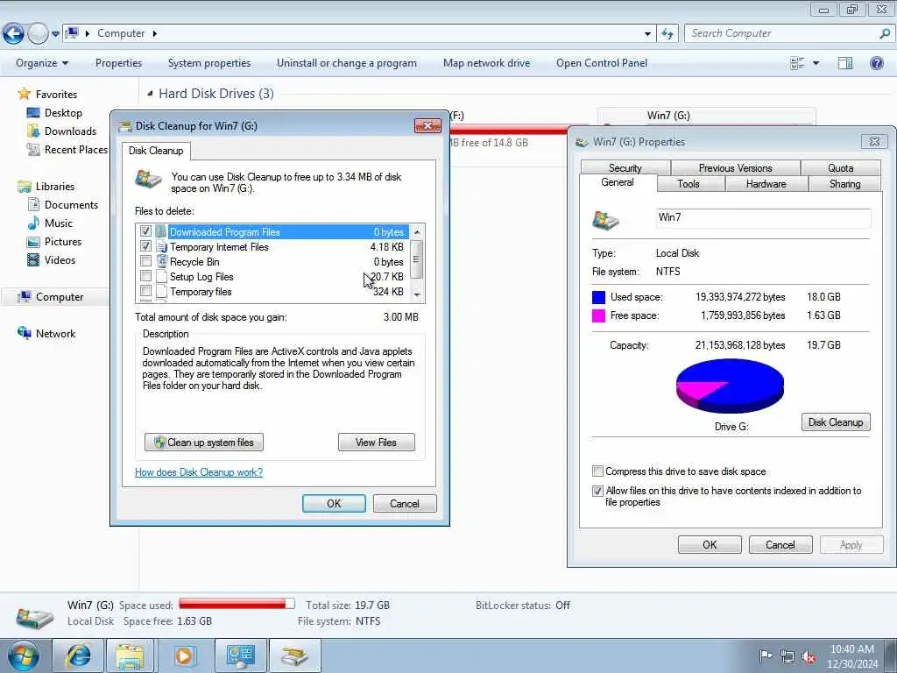Switch to the Previous Versions tab
This screenshot has height=673, width=897.
[735, 167]
